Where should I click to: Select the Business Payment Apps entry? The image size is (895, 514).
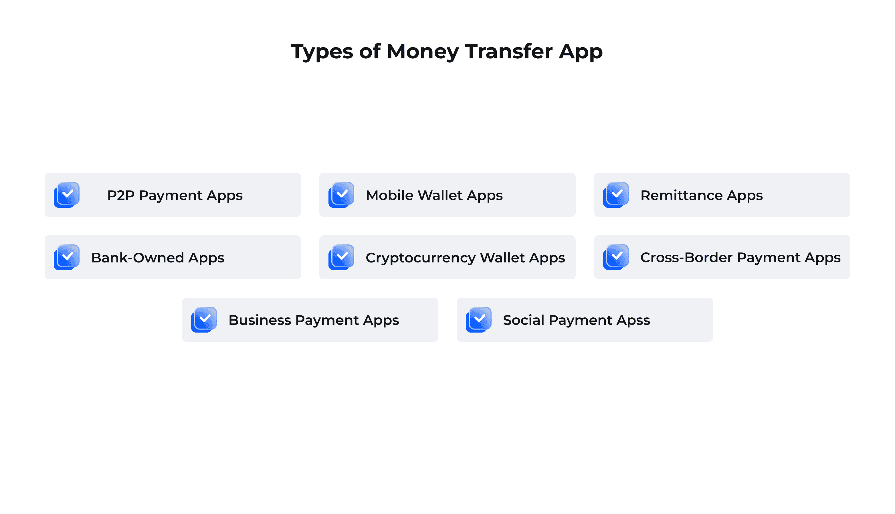tap(310, 319)
